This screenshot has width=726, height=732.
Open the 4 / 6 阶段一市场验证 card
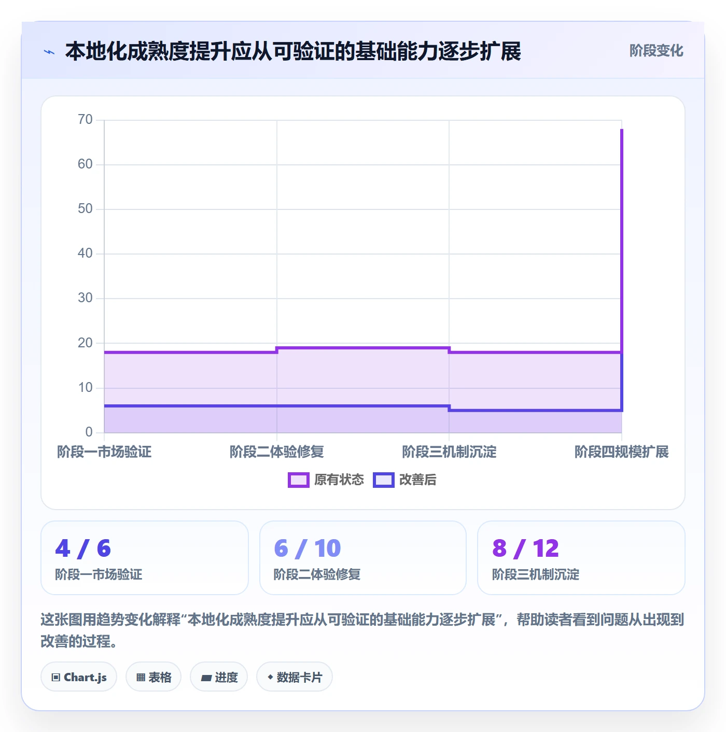click(x=145, y=558)
